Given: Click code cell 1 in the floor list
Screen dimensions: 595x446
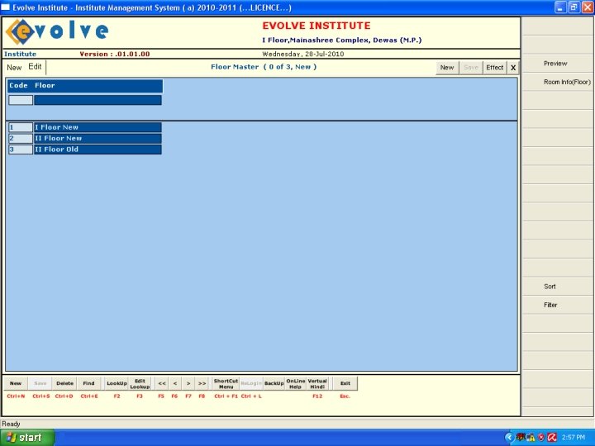Looking at the screenshot, I should click(x=21, y=127).
